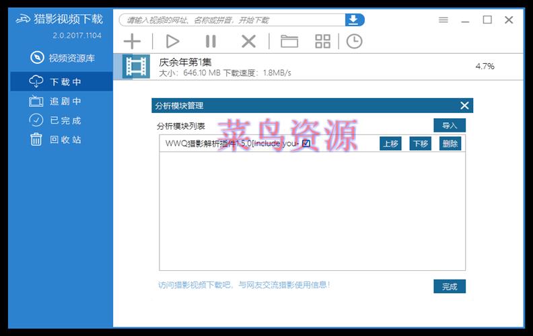Viewport: 533px width, 336px height.
Task: Open the scheduled task clock icon
Action: point(354,42)
